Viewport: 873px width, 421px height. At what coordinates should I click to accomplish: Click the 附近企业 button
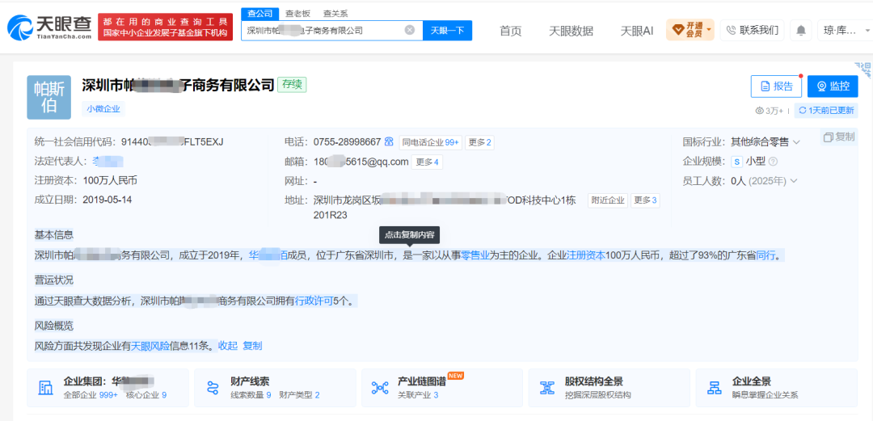click(608, 200)
